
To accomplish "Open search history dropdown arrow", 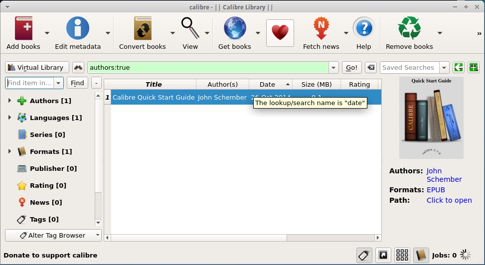I will (x=333, y=67).
